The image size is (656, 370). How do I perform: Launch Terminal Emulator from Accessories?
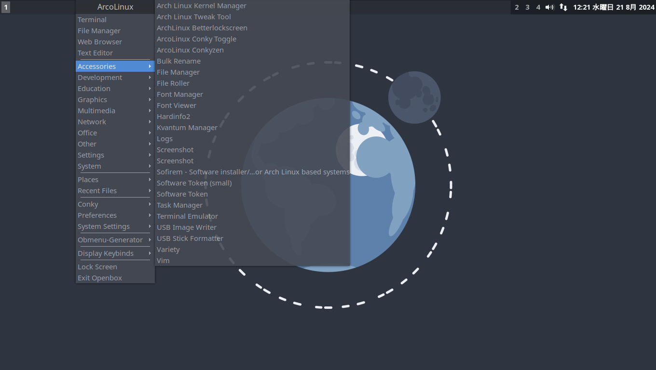[252, 216]
